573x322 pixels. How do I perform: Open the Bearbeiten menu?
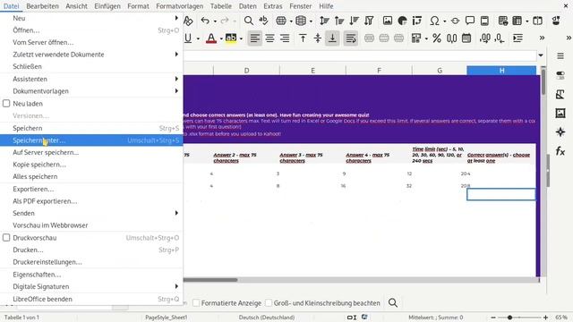[x=42, y=6]
